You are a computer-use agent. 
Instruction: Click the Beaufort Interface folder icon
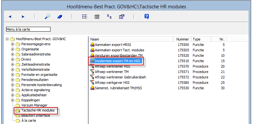tap(18, 116)
